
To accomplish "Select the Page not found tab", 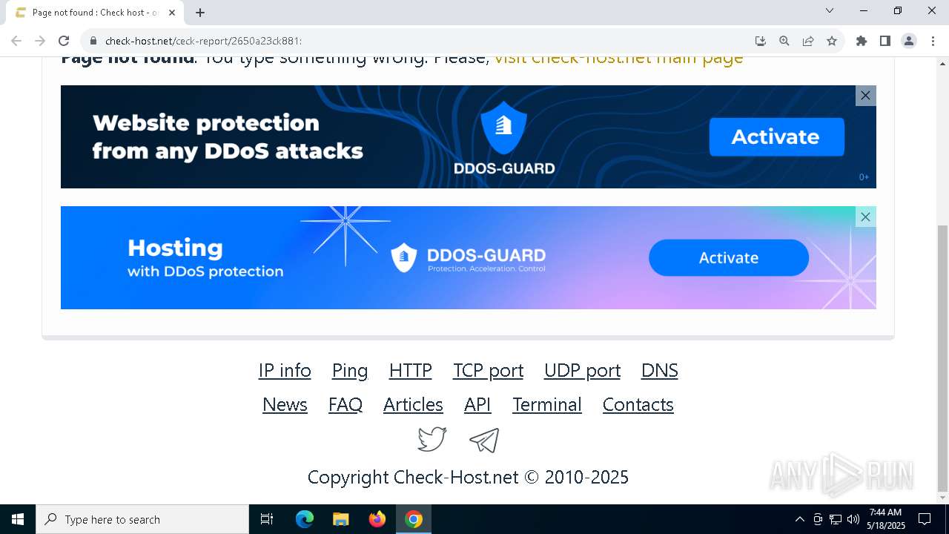I will (x=94, y=13).
